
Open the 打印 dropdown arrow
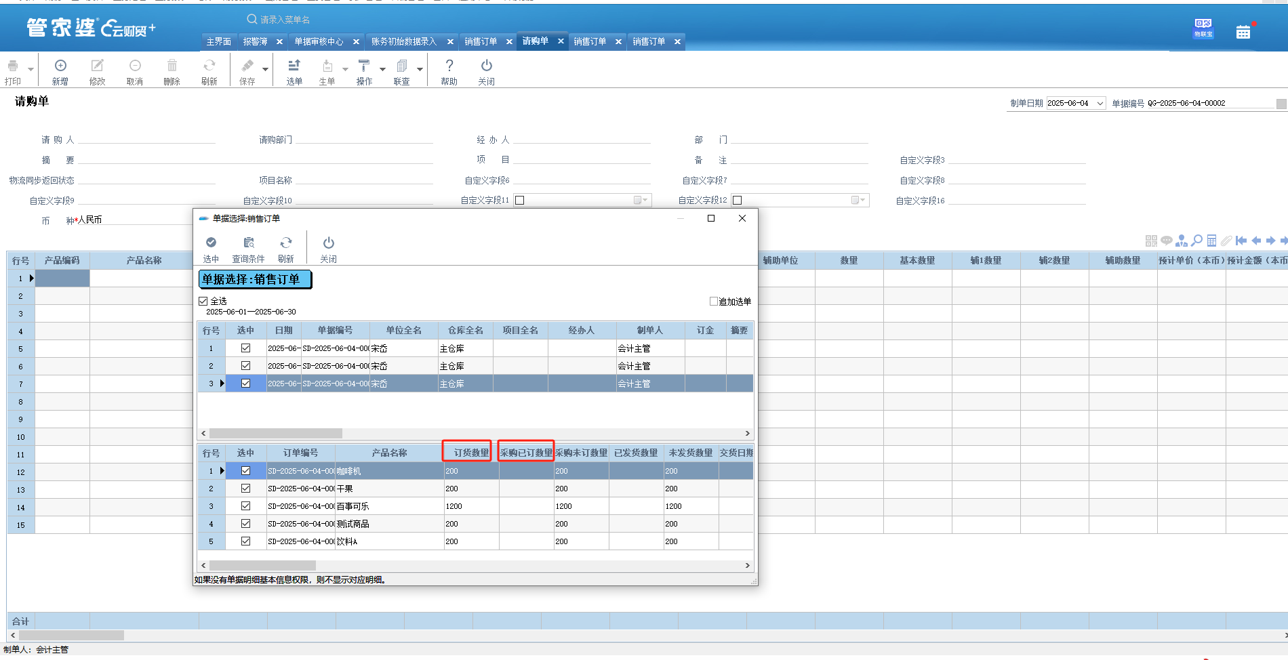click(31, 69)
